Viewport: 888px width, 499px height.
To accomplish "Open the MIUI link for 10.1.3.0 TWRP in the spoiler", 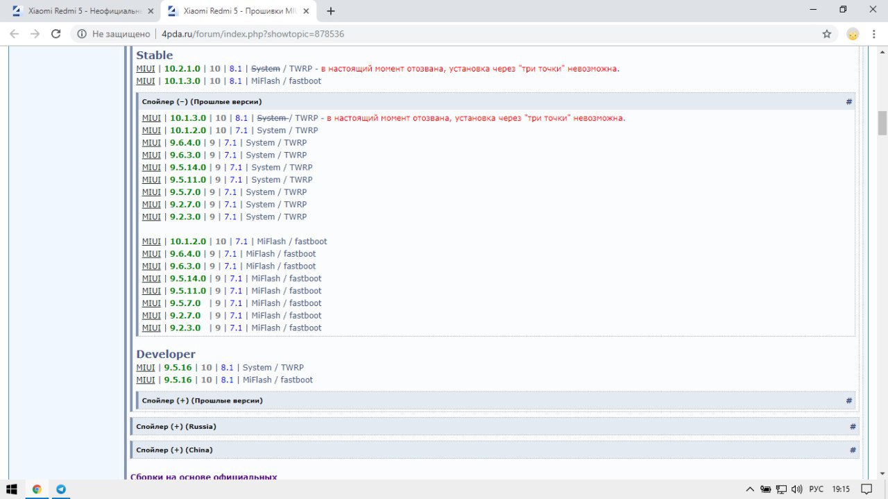I will [151, 118].
